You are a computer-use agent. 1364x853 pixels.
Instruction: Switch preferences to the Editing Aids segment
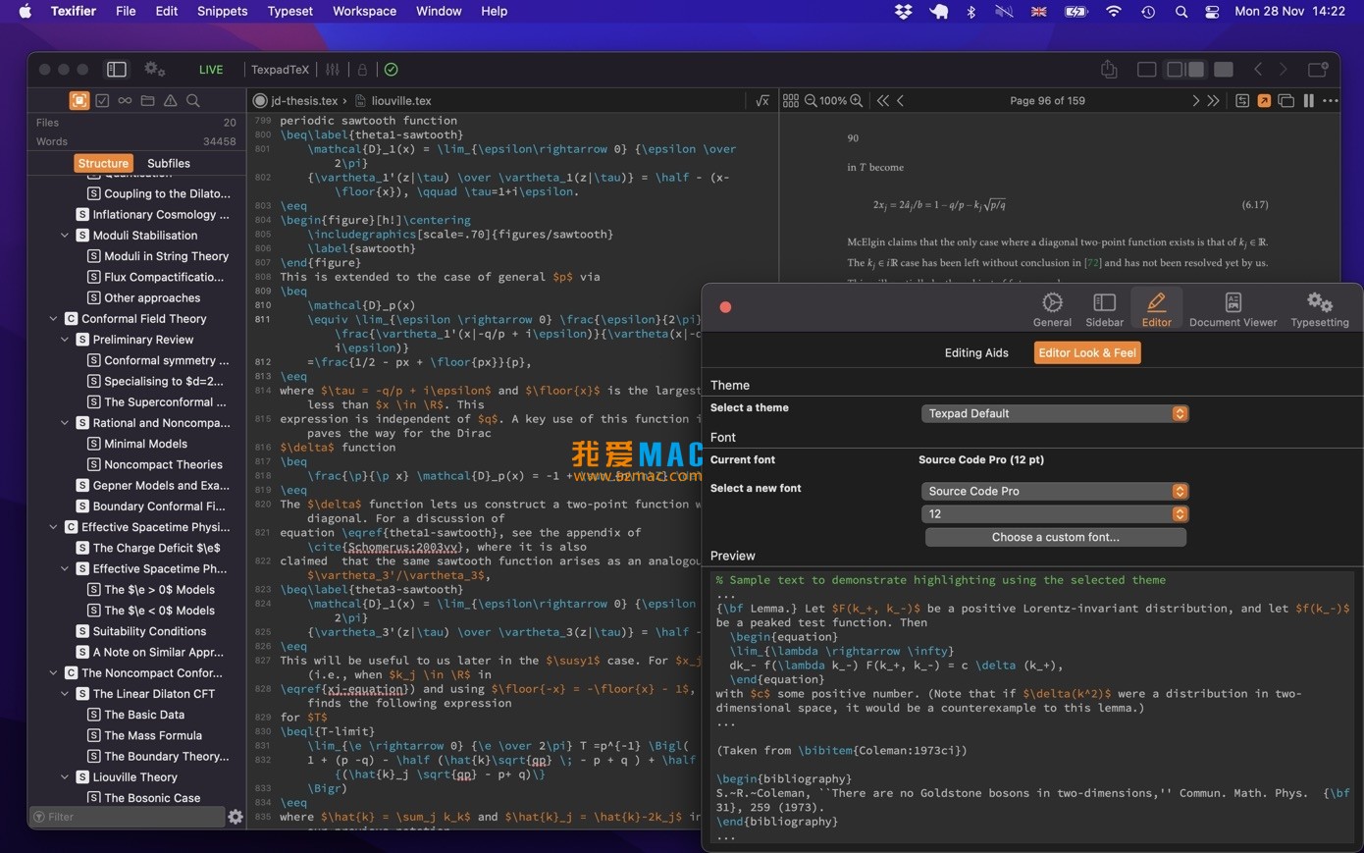click(x=976, y=352)
